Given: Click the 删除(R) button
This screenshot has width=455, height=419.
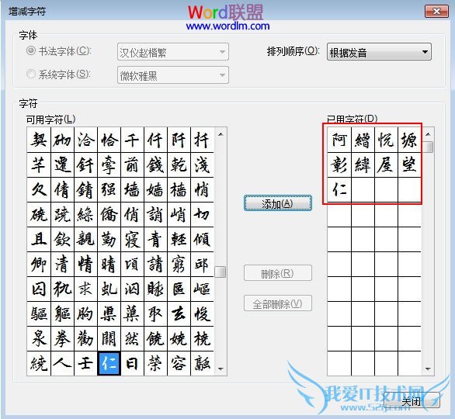Looking at the screenshot, I should pos(278,273).
